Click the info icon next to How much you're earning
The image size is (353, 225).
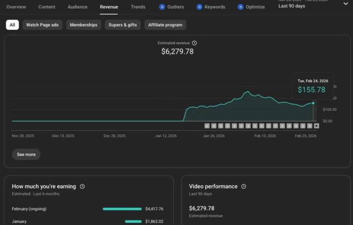(82, 186)
